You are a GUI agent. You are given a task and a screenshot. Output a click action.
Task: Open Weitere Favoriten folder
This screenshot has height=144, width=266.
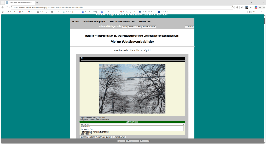pos(256,12)
